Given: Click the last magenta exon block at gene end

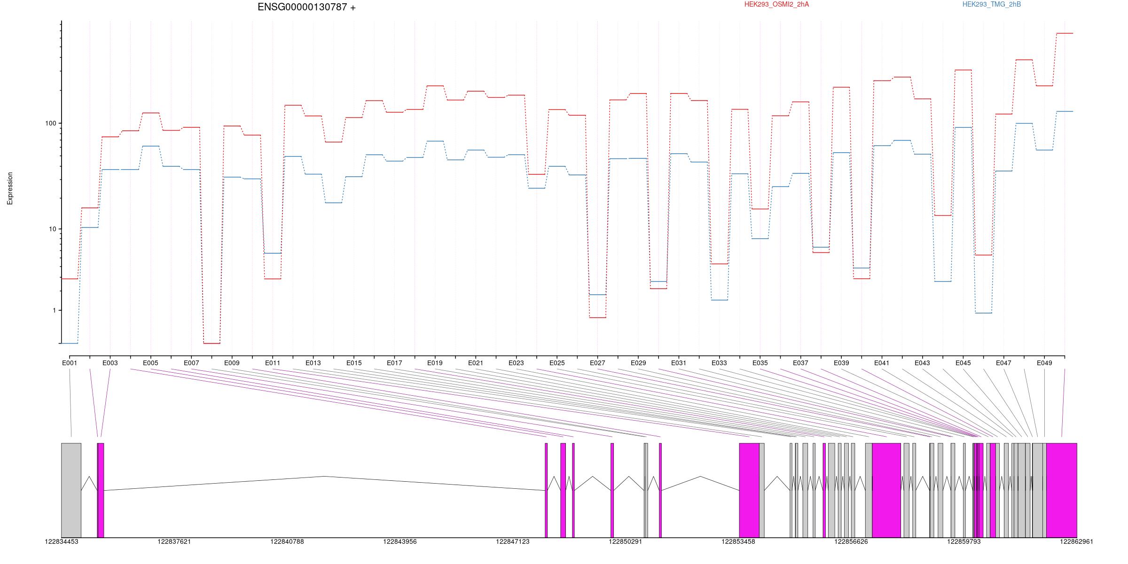Looking at the screenshot, I should pos(1061,490).
